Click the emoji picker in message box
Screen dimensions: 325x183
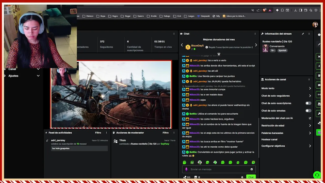252,169
